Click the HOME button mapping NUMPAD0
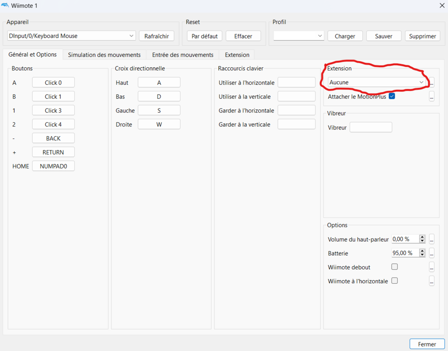 tap(53, 166)
